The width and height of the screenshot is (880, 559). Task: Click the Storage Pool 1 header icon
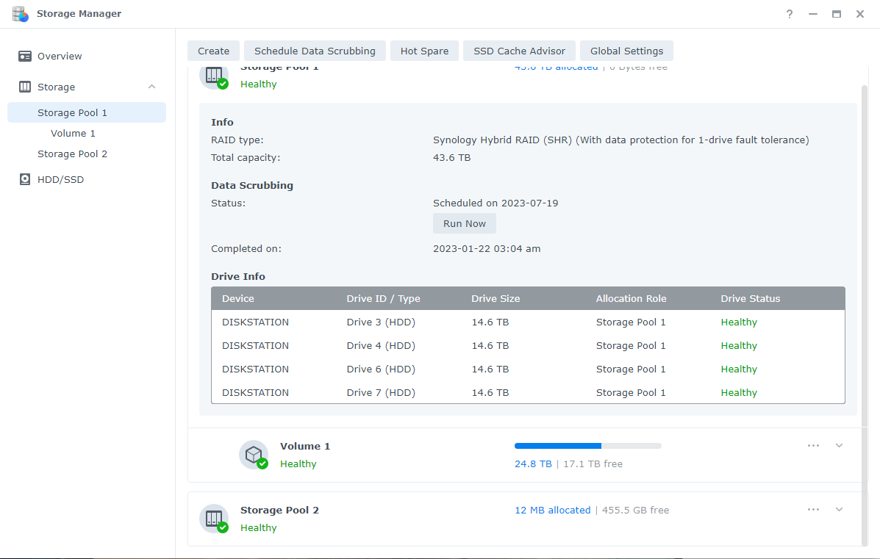click(x=214, y=76)
